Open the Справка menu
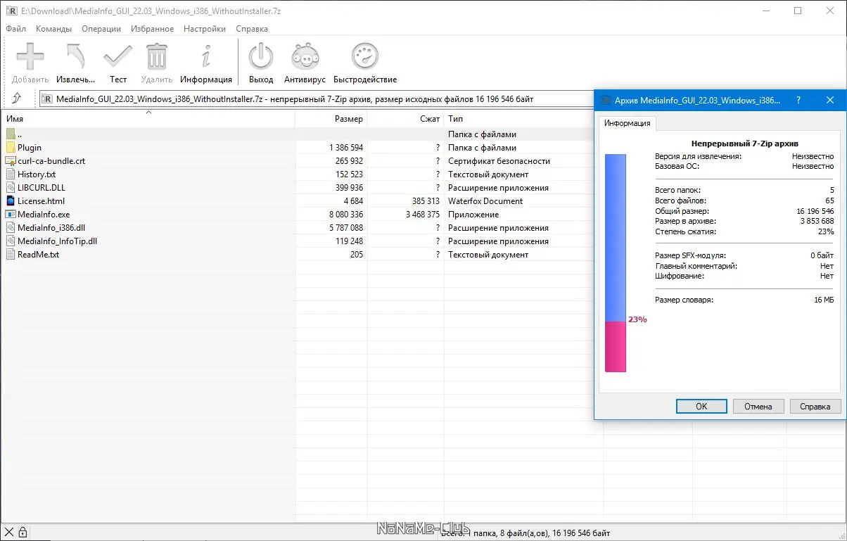Viewport: 847px width, 541px height. click(252, 29)
